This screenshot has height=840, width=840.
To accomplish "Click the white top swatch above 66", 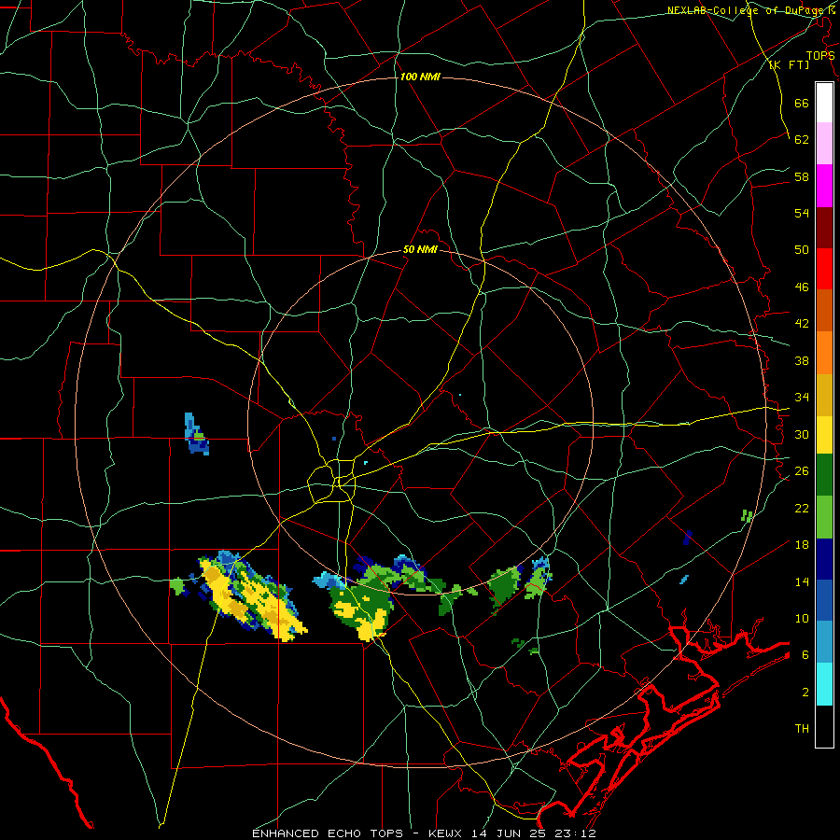I will tap(824, 103).
